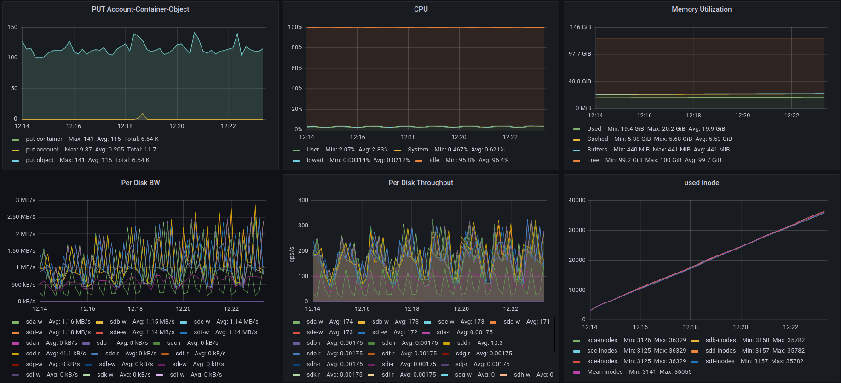Open the PUT Account-Container-Object panel title menu
Image resolution: width=841 pixels, height=383 pixels.
tap(140, 9)
